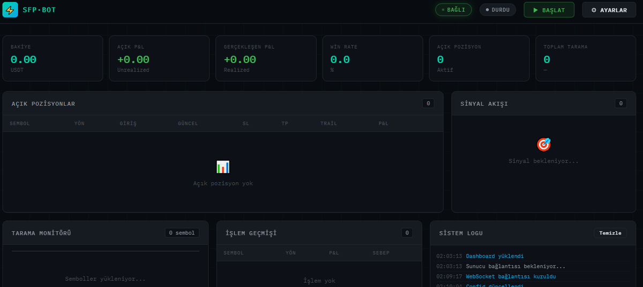Click the Sistem Logu panel title
This screenshot has height=287, width=643.
pyautogui.click(x=461, y=234)
